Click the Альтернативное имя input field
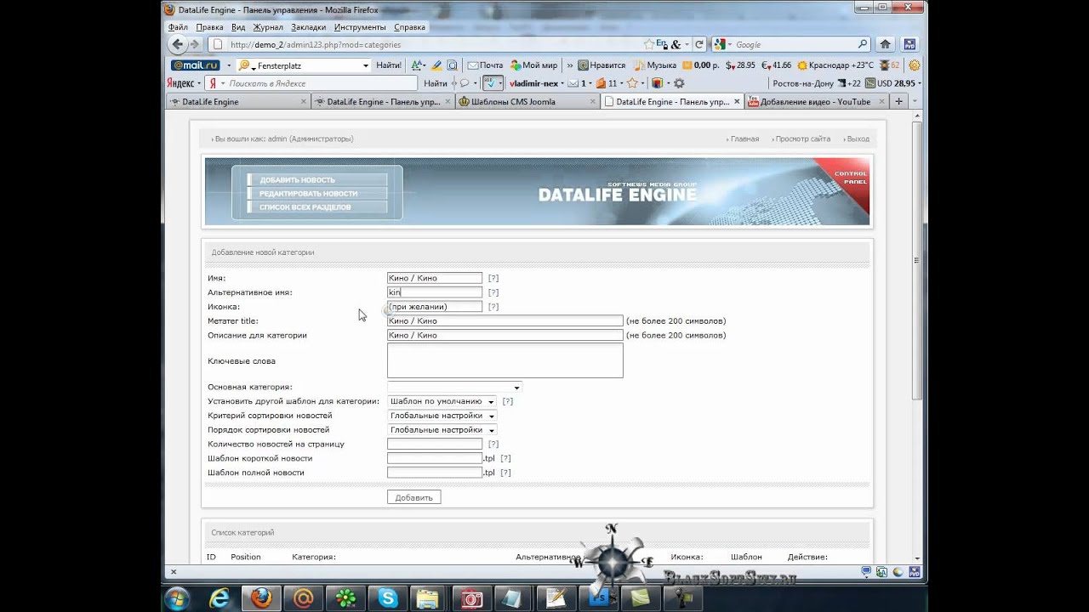This screenshot has height=612, width=1089. pyautogui.click(x=435, y=292)
